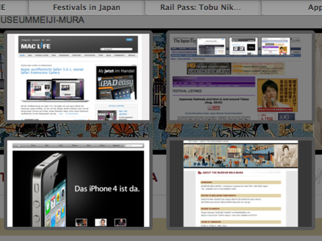Click the Das iPhone 4 ist da headline
The height and width of the screenshot is (241, 322).
coord(107,188)
